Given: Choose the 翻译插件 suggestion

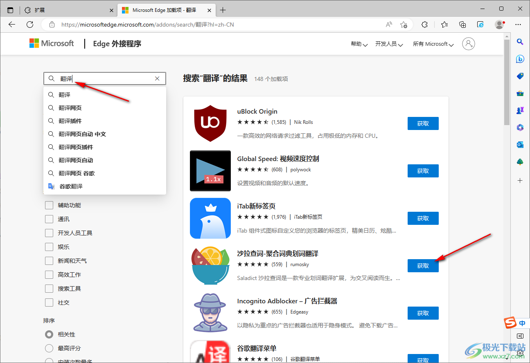Looking at the screenshot, I should click(105, 121).
